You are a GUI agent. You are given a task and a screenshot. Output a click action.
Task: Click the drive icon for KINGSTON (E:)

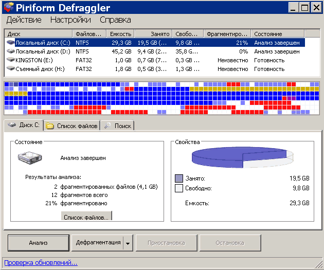[11, 60]
